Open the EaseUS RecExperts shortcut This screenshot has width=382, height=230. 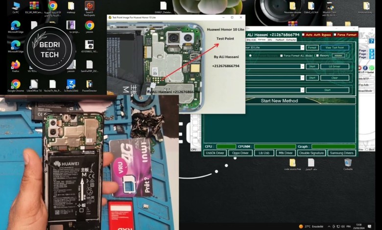coord(89,6)
